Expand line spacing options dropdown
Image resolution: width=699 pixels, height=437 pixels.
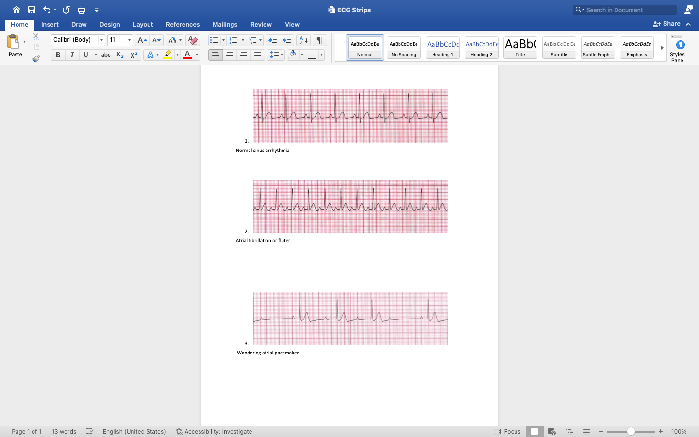(282, 55)
